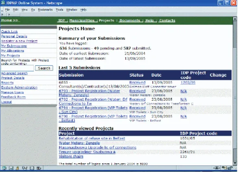Viewport: 238px width, 173px height.
Task: Click Received status for submission 6793
Action: pyautogui.click(x=138, y=91)
